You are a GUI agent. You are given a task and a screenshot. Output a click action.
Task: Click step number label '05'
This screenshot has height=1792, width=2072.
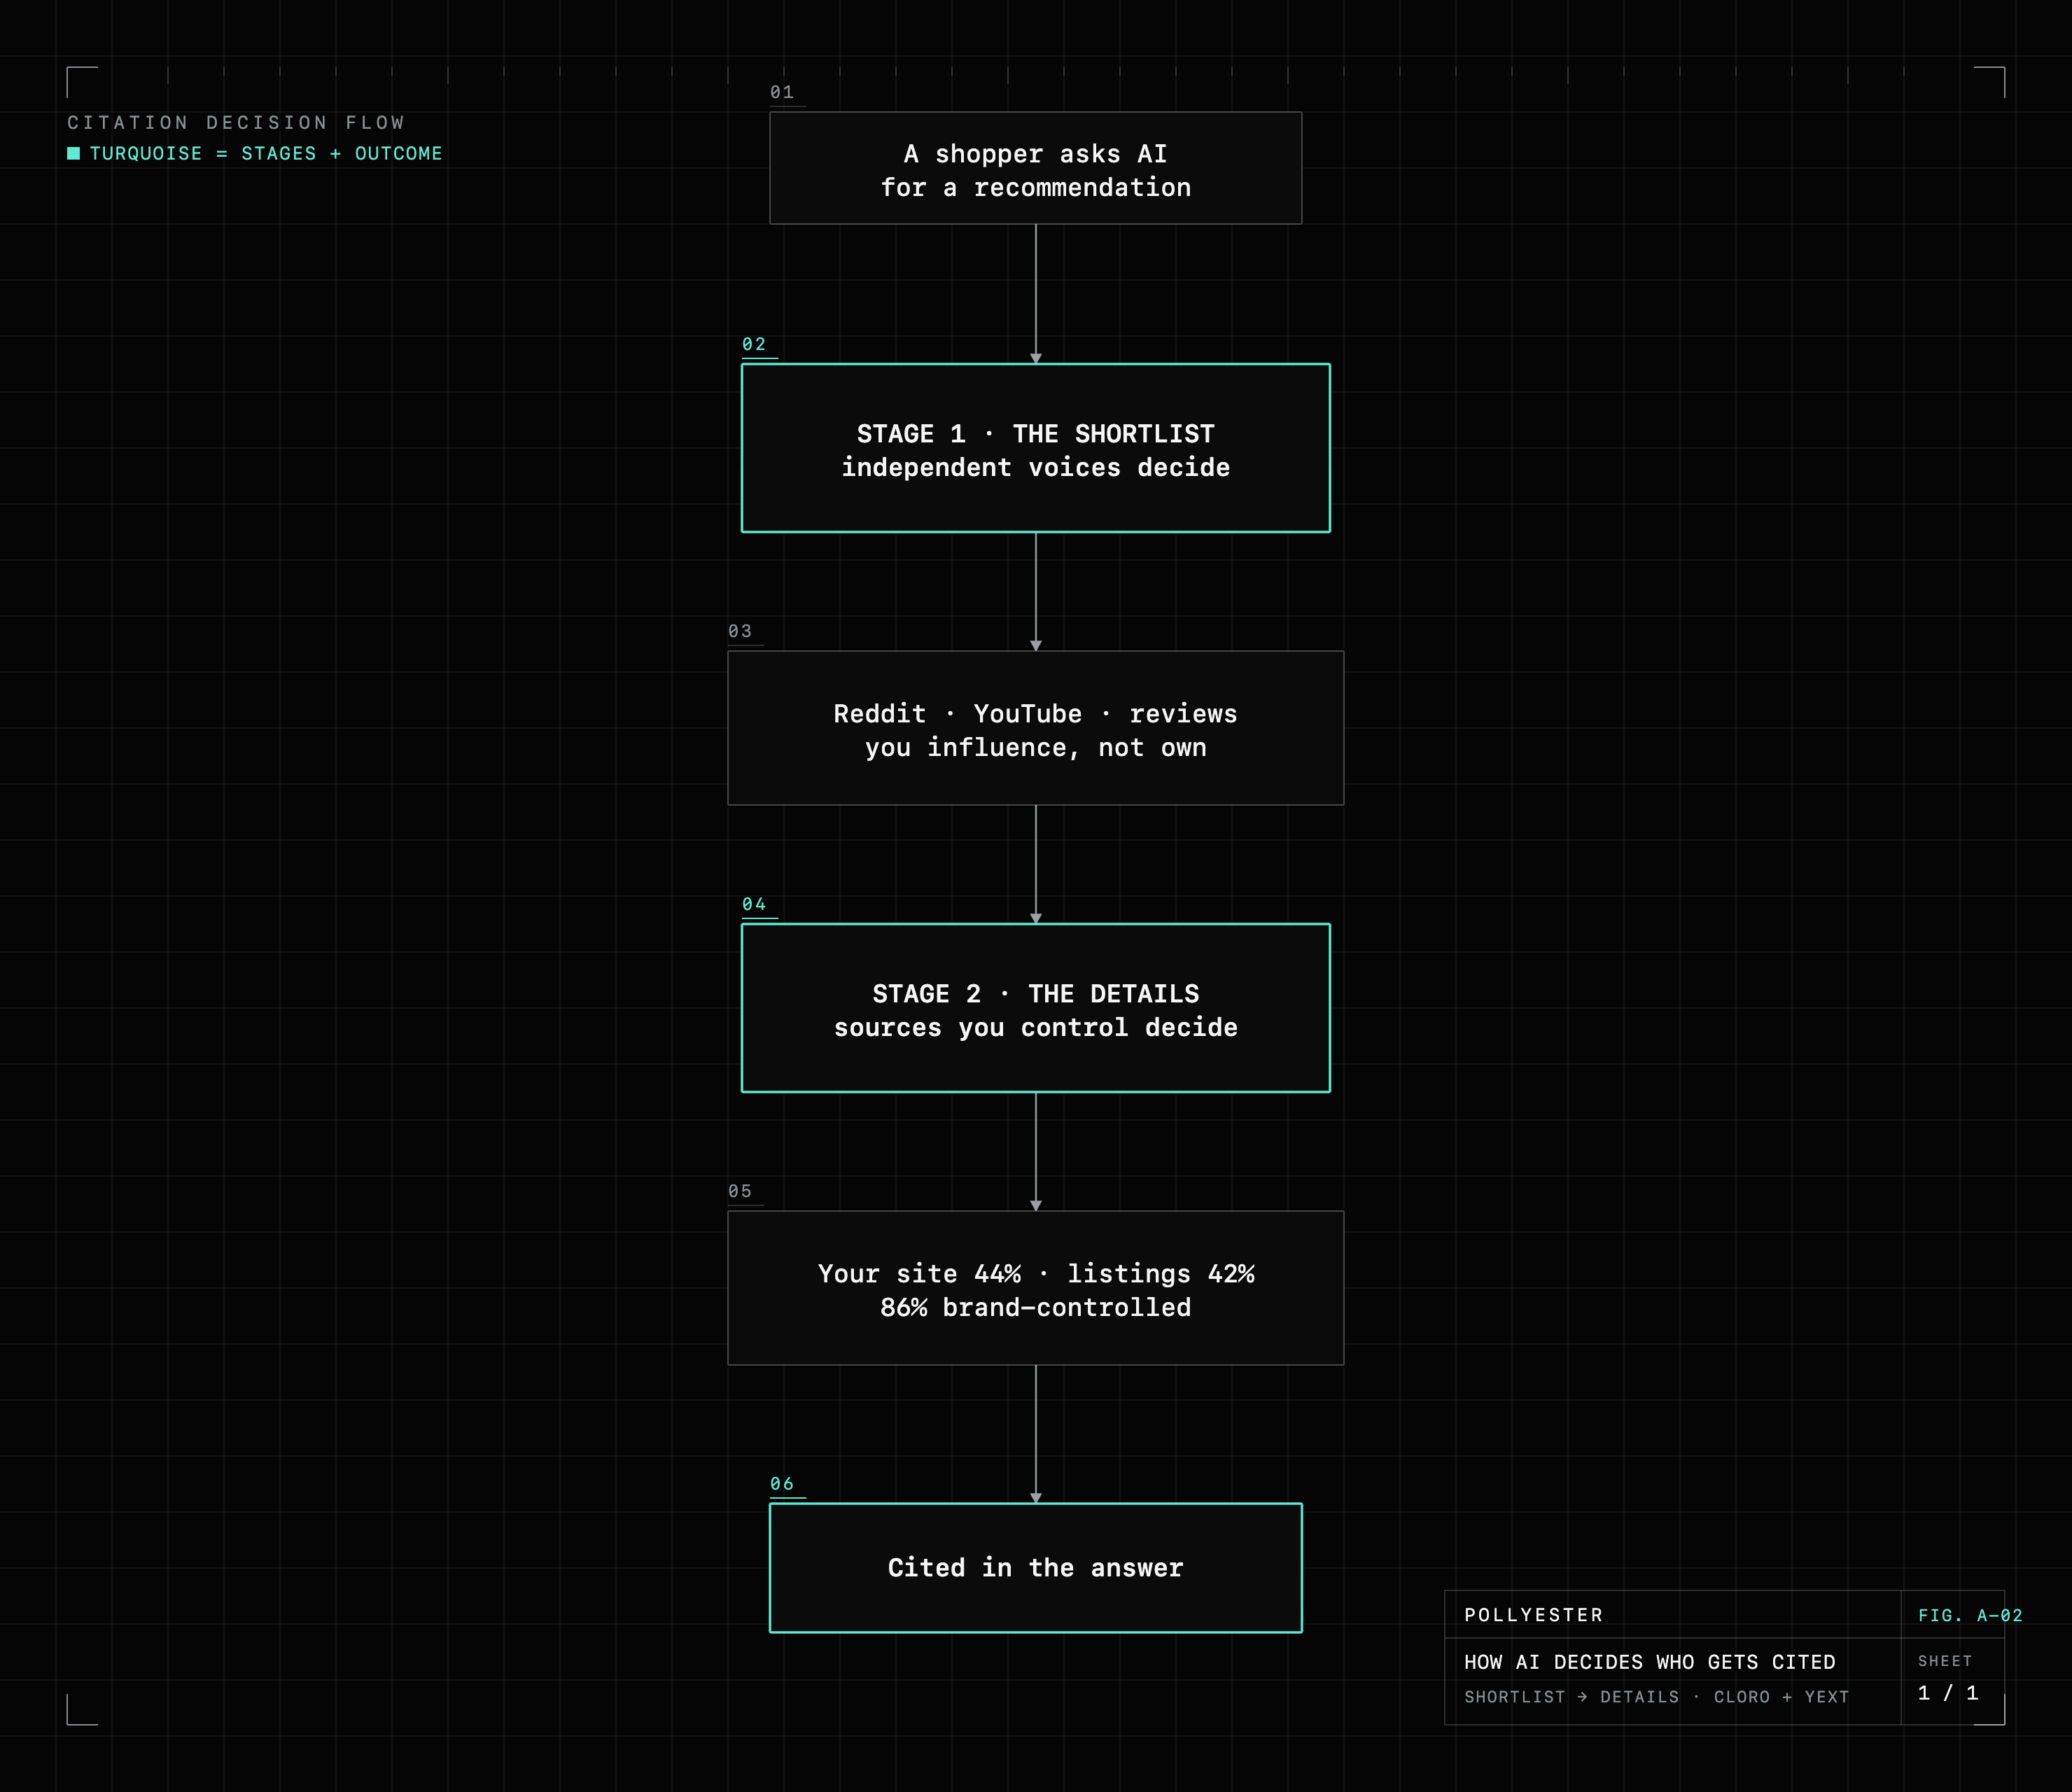tap(740, 1191)
